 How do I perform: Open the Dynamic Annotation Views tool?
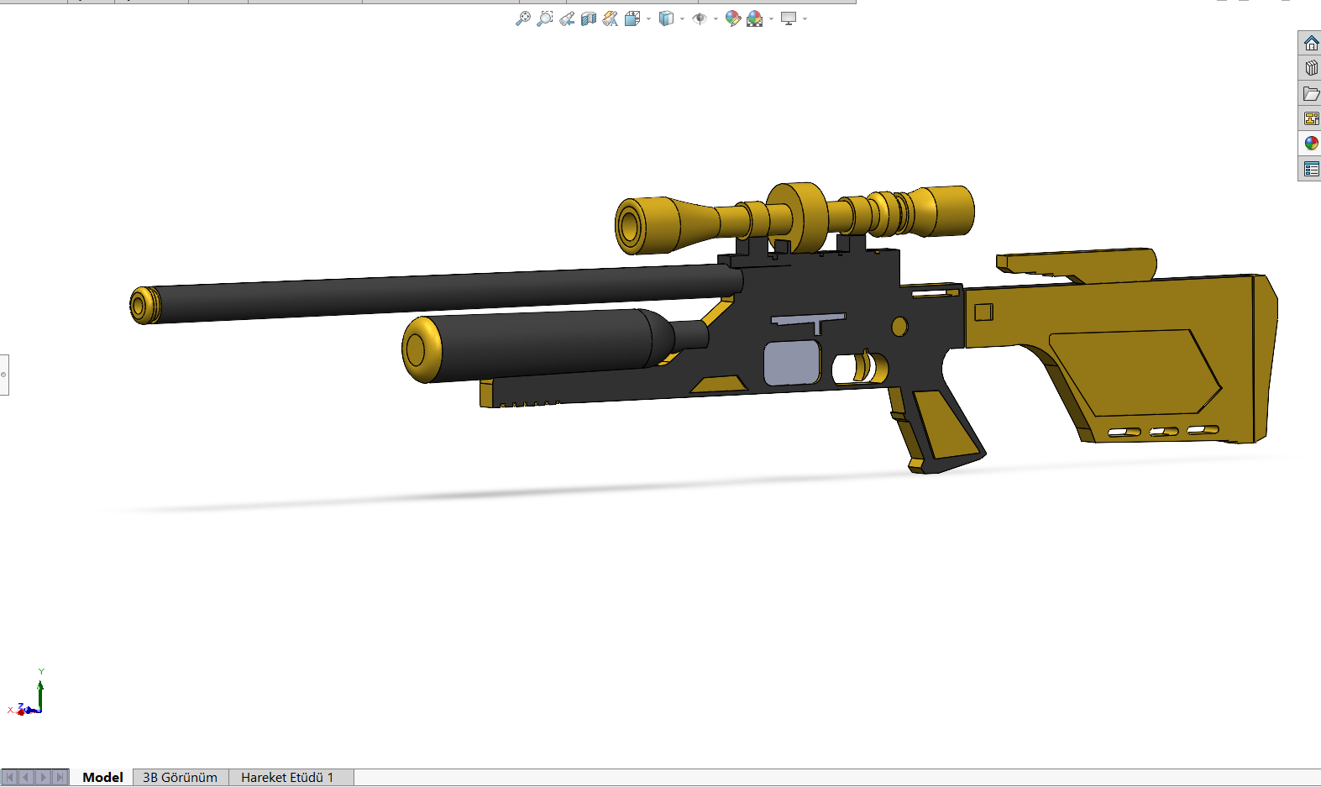pos(611,18)
